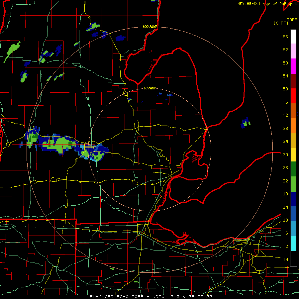Choose the bright orange segment near 38
This screenshot has height=299, width=299.
(x=293, y=126)
